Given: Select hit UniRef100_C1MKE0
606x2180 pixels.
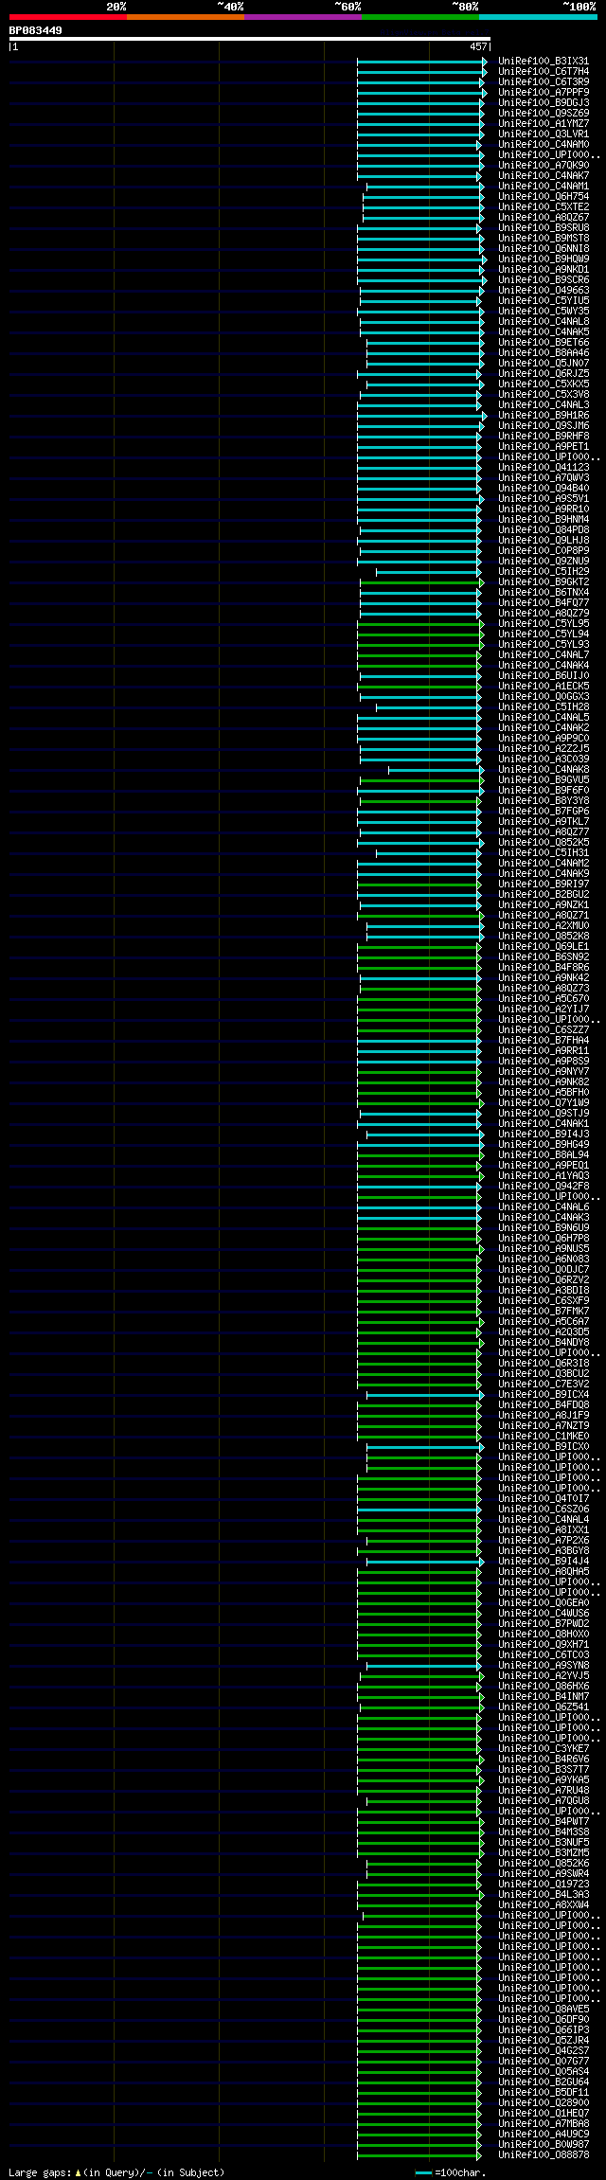Looking at the screenshot, I should click(544, 1437).
